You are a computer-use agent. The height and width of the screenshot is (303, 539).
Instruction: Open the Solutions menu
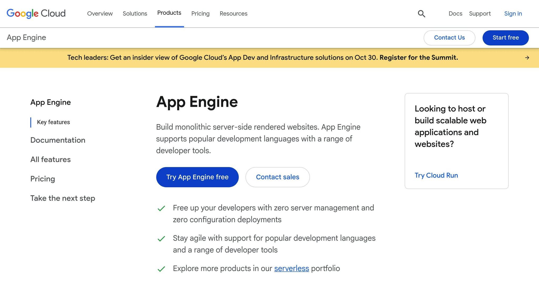point(135,13)
